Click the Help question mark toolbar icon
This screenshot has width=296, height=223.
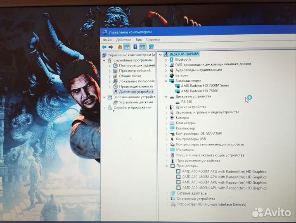click(x=135, y=47)
